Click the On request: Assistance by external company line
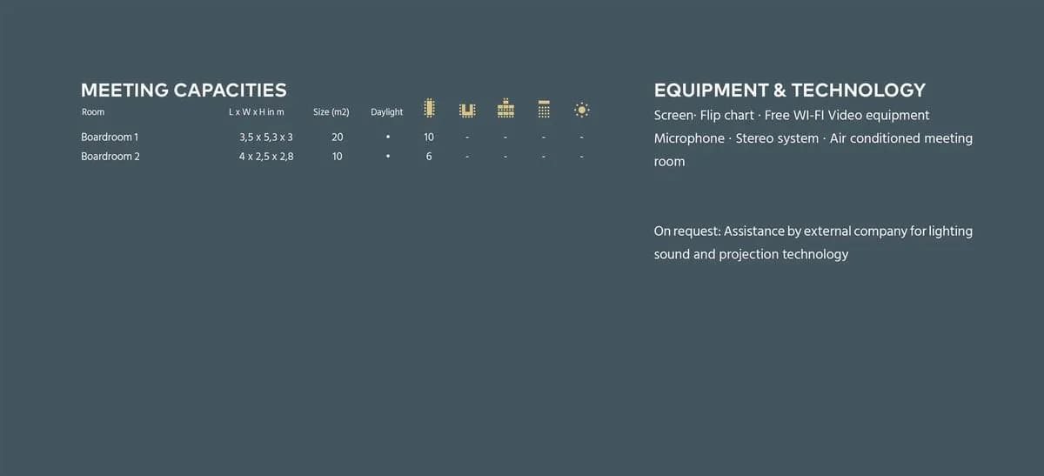Screen dimensions: 1044x476 pyautogui.click(x=813, y=231)
